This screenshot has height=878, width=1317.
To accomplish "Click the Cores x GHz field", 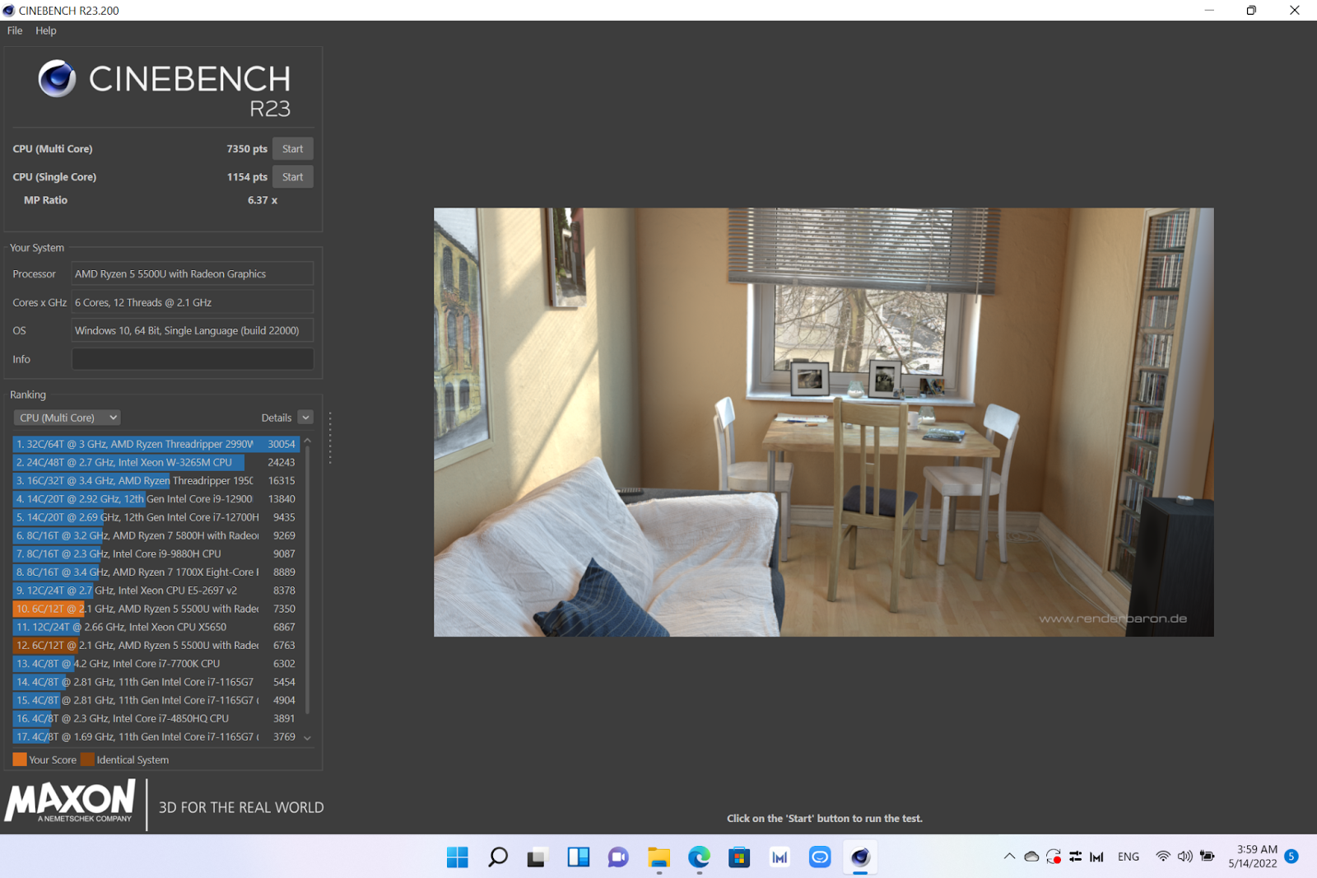I will coord(193,302).
